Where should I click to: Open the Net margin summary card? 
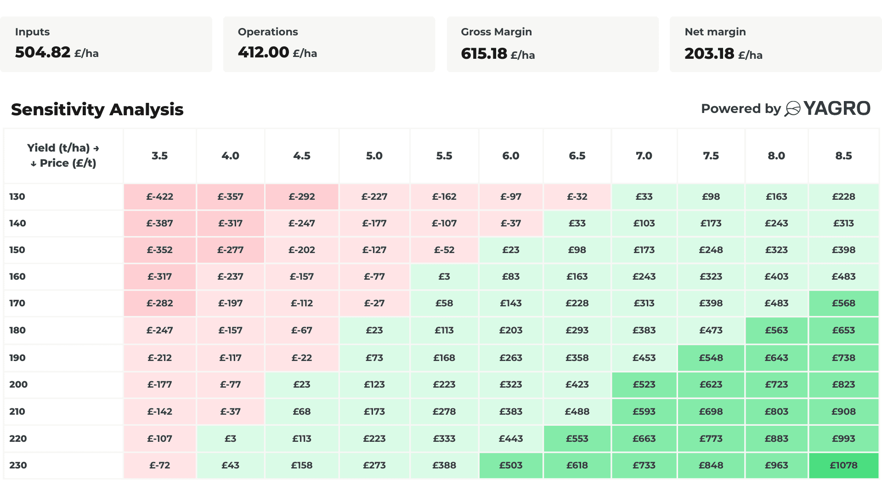tap(775, 44)
